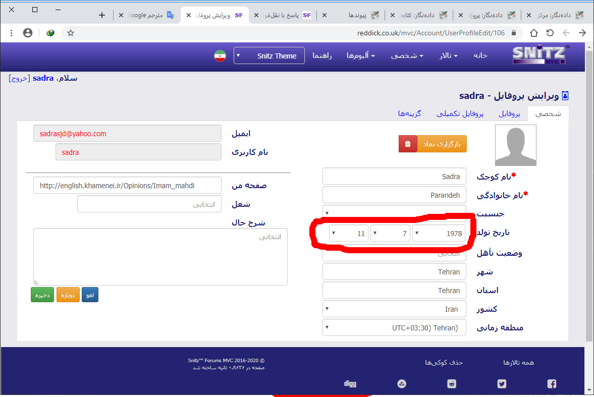Click the Digg logo in the footer
The width and height of the screenshot is (594, 397).
pyautogui.click(x=350, y=384)
